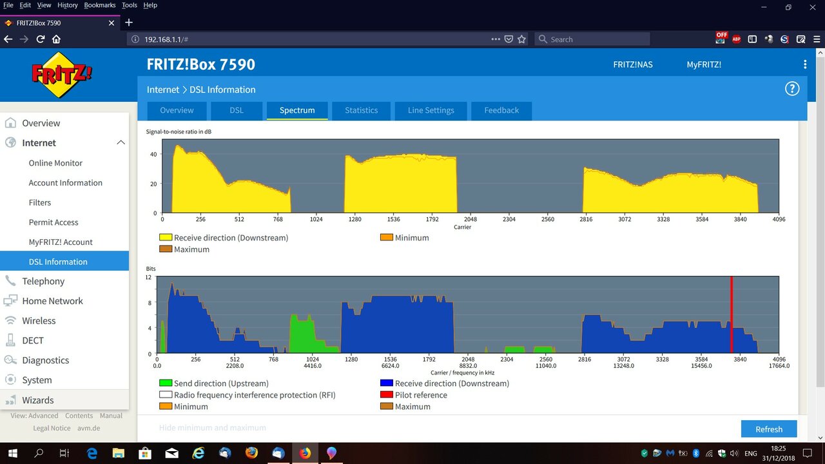The height and width of the screenshot is (464, 825).
Task: Open Task View on taskbar
Action: (x=64, y=453)
